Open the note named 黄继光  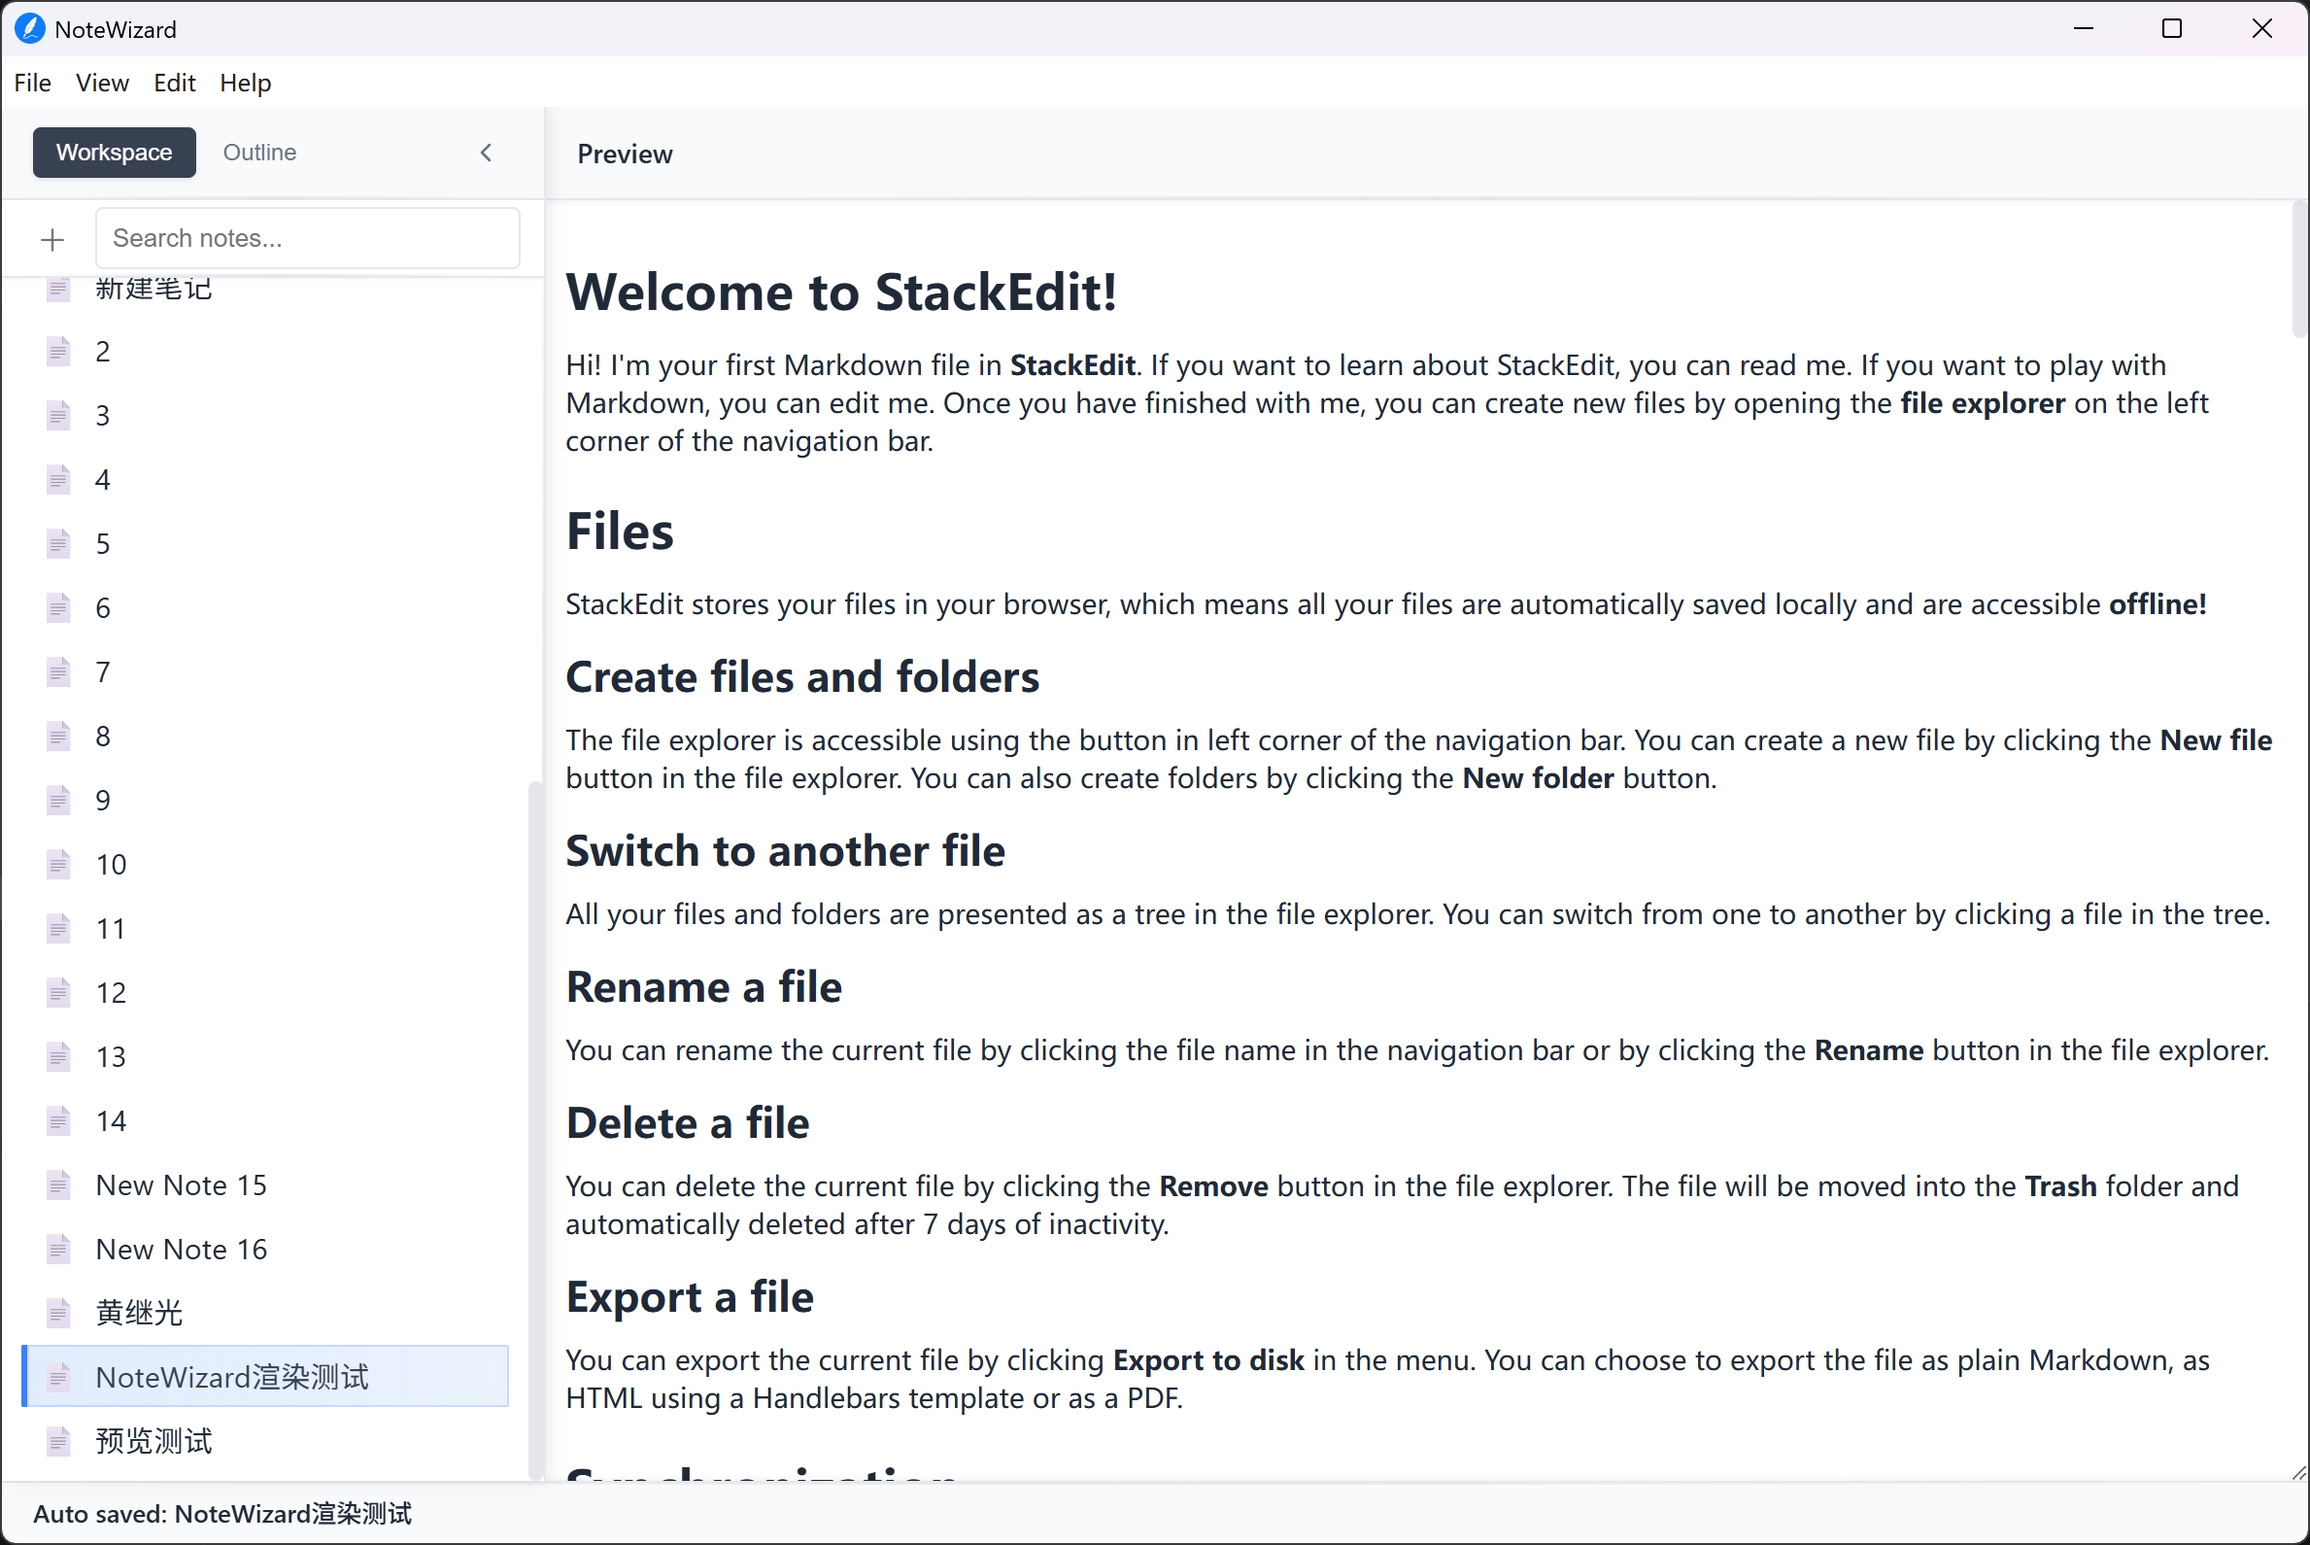coord(266,1313)
